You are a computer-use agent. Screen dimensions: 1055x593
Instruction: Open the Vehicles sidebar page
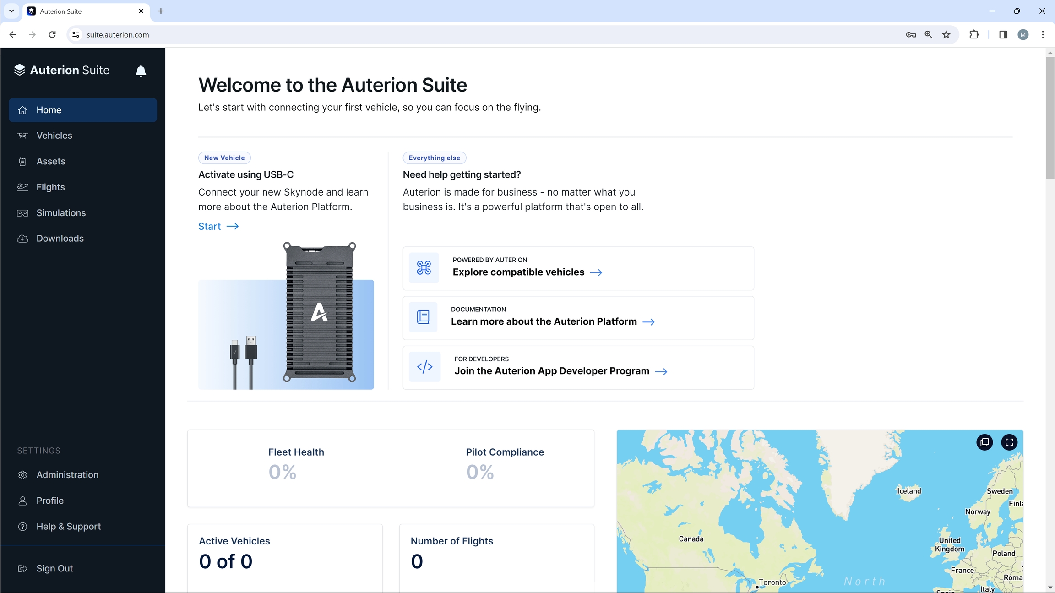click(x=54, y=136)
